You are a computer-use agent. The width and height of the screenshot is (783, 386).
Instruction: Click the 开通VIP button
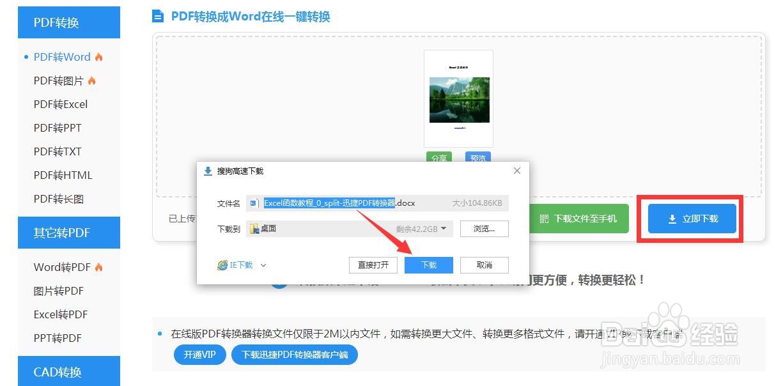(199, 354)
